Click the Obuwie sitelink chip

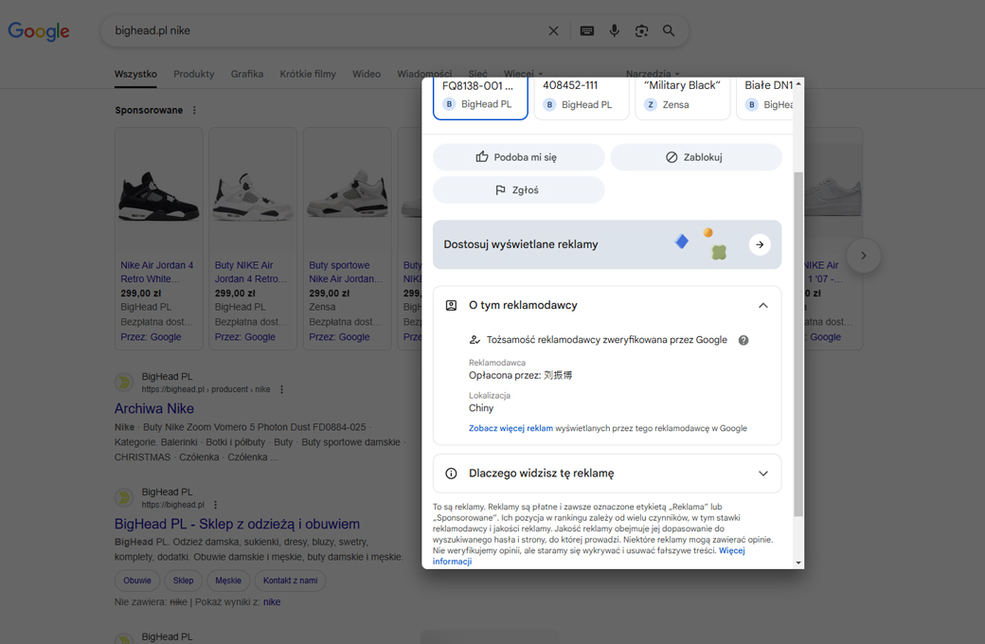pyautogui.click(x=137, y=581)
